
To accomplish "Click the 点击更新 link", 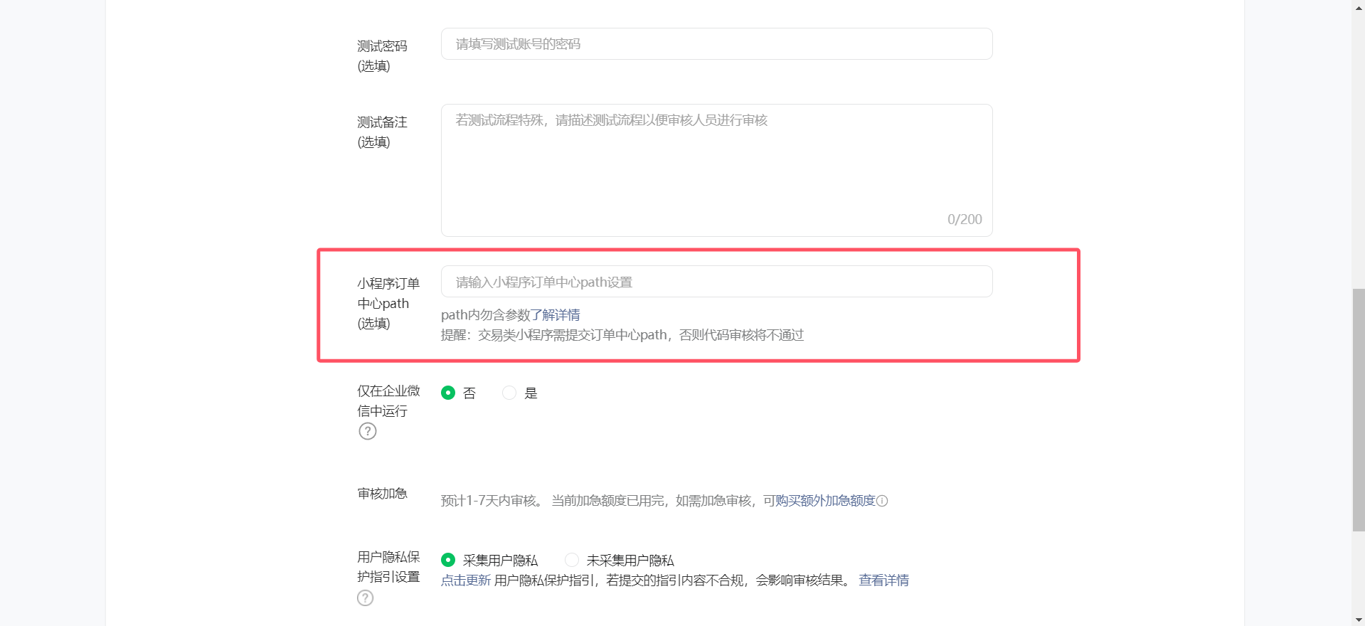I will point(465,580).
